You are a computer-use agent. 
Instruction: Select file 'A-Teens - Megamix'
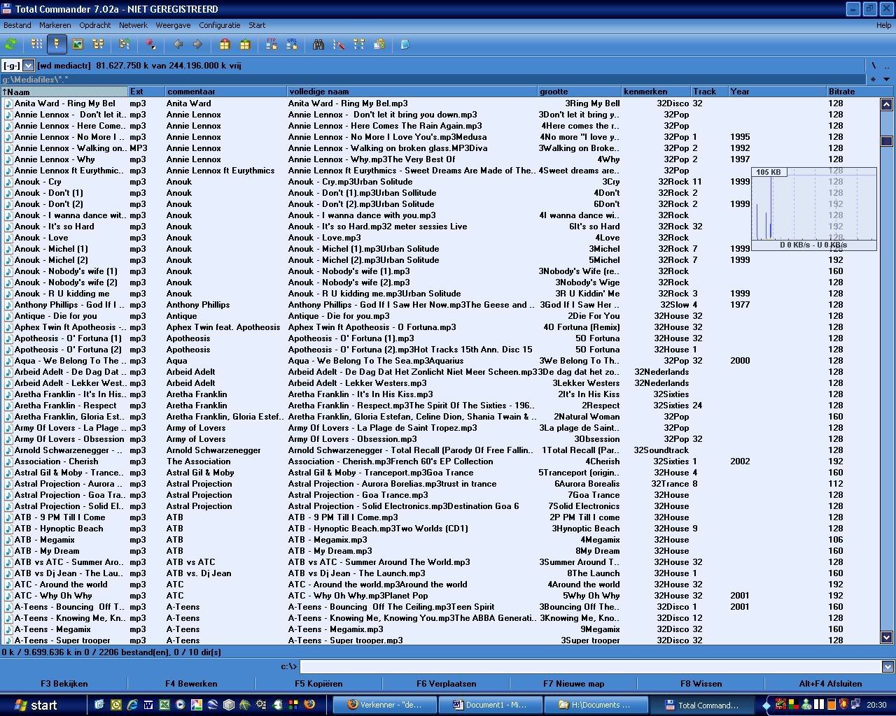click(52, 629)
